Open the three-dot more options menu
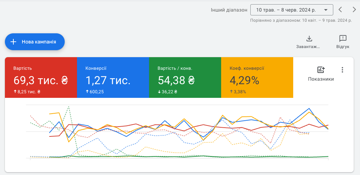The width and height of the screenshot is (360, 175). (x=342, y=70)
